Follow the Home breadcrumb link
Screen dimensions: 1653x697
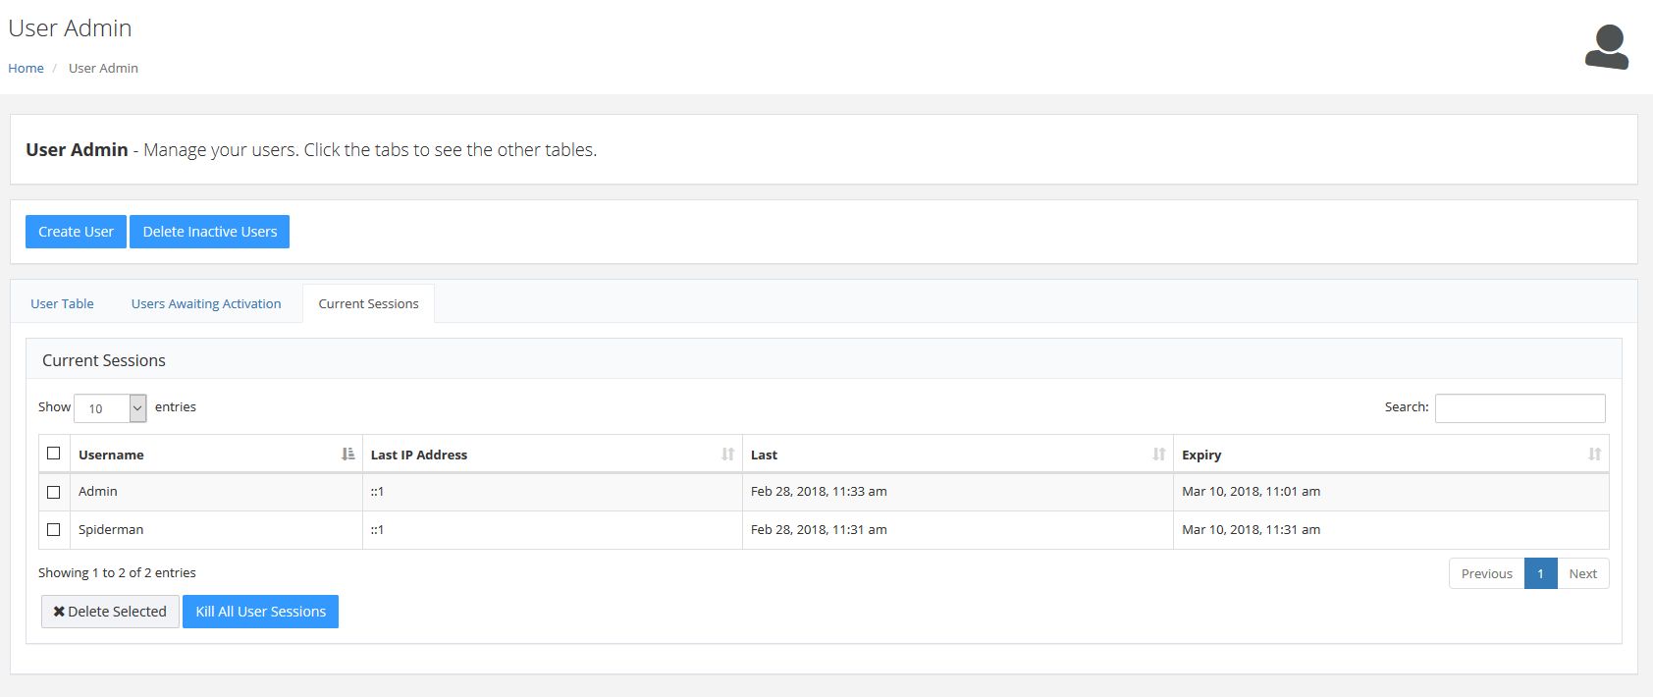click(x=26, y=68)
